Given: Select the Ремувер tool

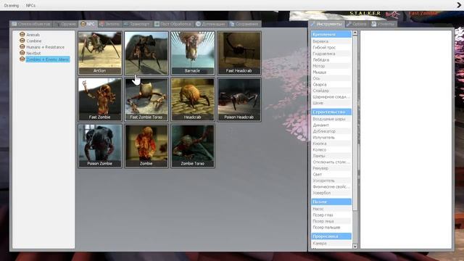Looking at the screenshot, I should [x=331, y=168].
